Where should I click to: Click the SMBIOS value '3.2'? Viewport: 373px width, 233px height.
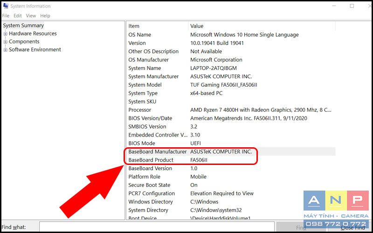coord(193,126)
